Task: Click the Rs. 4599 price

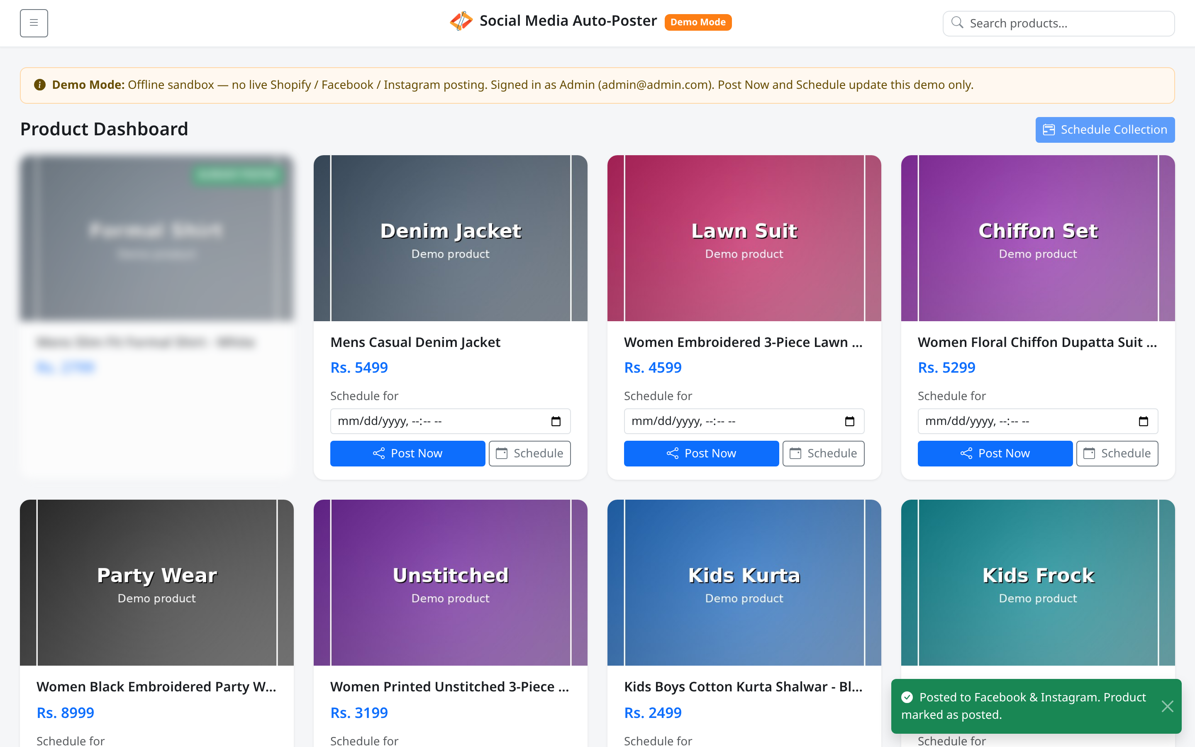Action: [x=653, y=368]
